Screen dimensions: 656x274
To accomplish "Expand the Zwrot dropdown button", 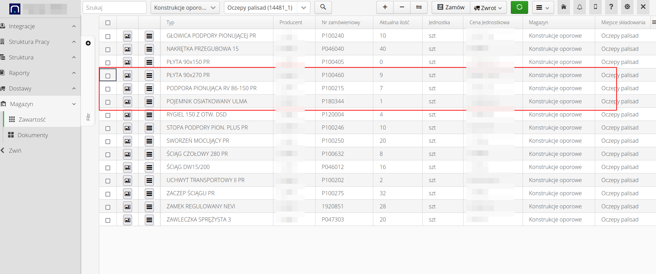I will coord(488,8).
